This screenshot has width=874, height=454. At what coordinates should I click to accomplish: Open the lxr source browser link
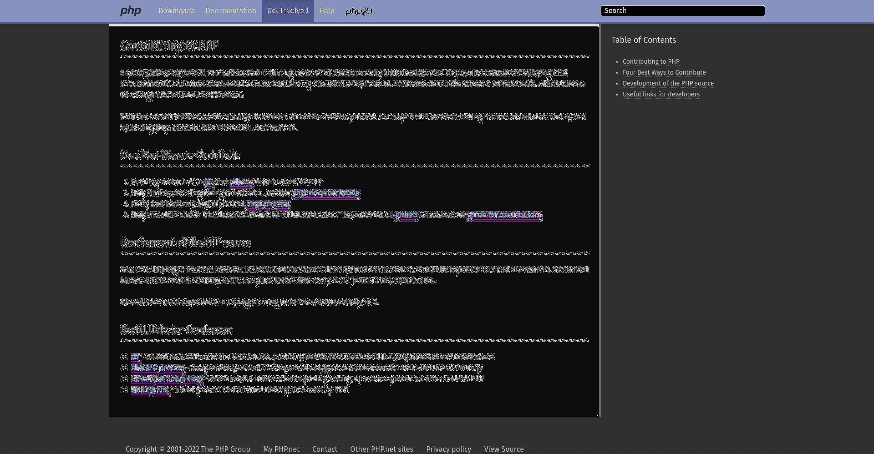pyautogui.click(x=135, y=357)
